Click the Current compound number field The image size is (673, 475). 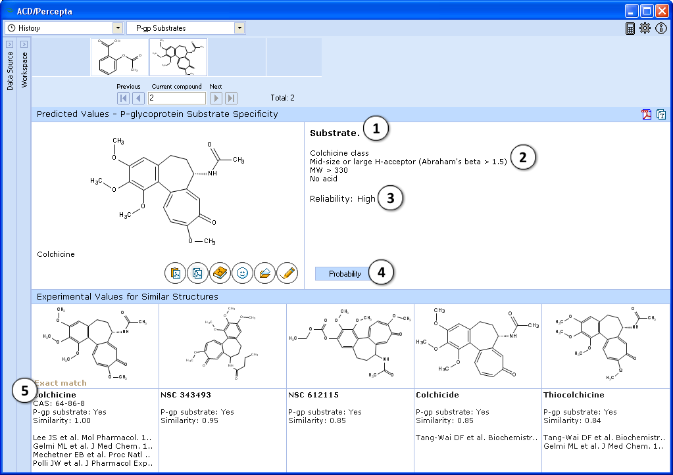(x=176, y=98)
